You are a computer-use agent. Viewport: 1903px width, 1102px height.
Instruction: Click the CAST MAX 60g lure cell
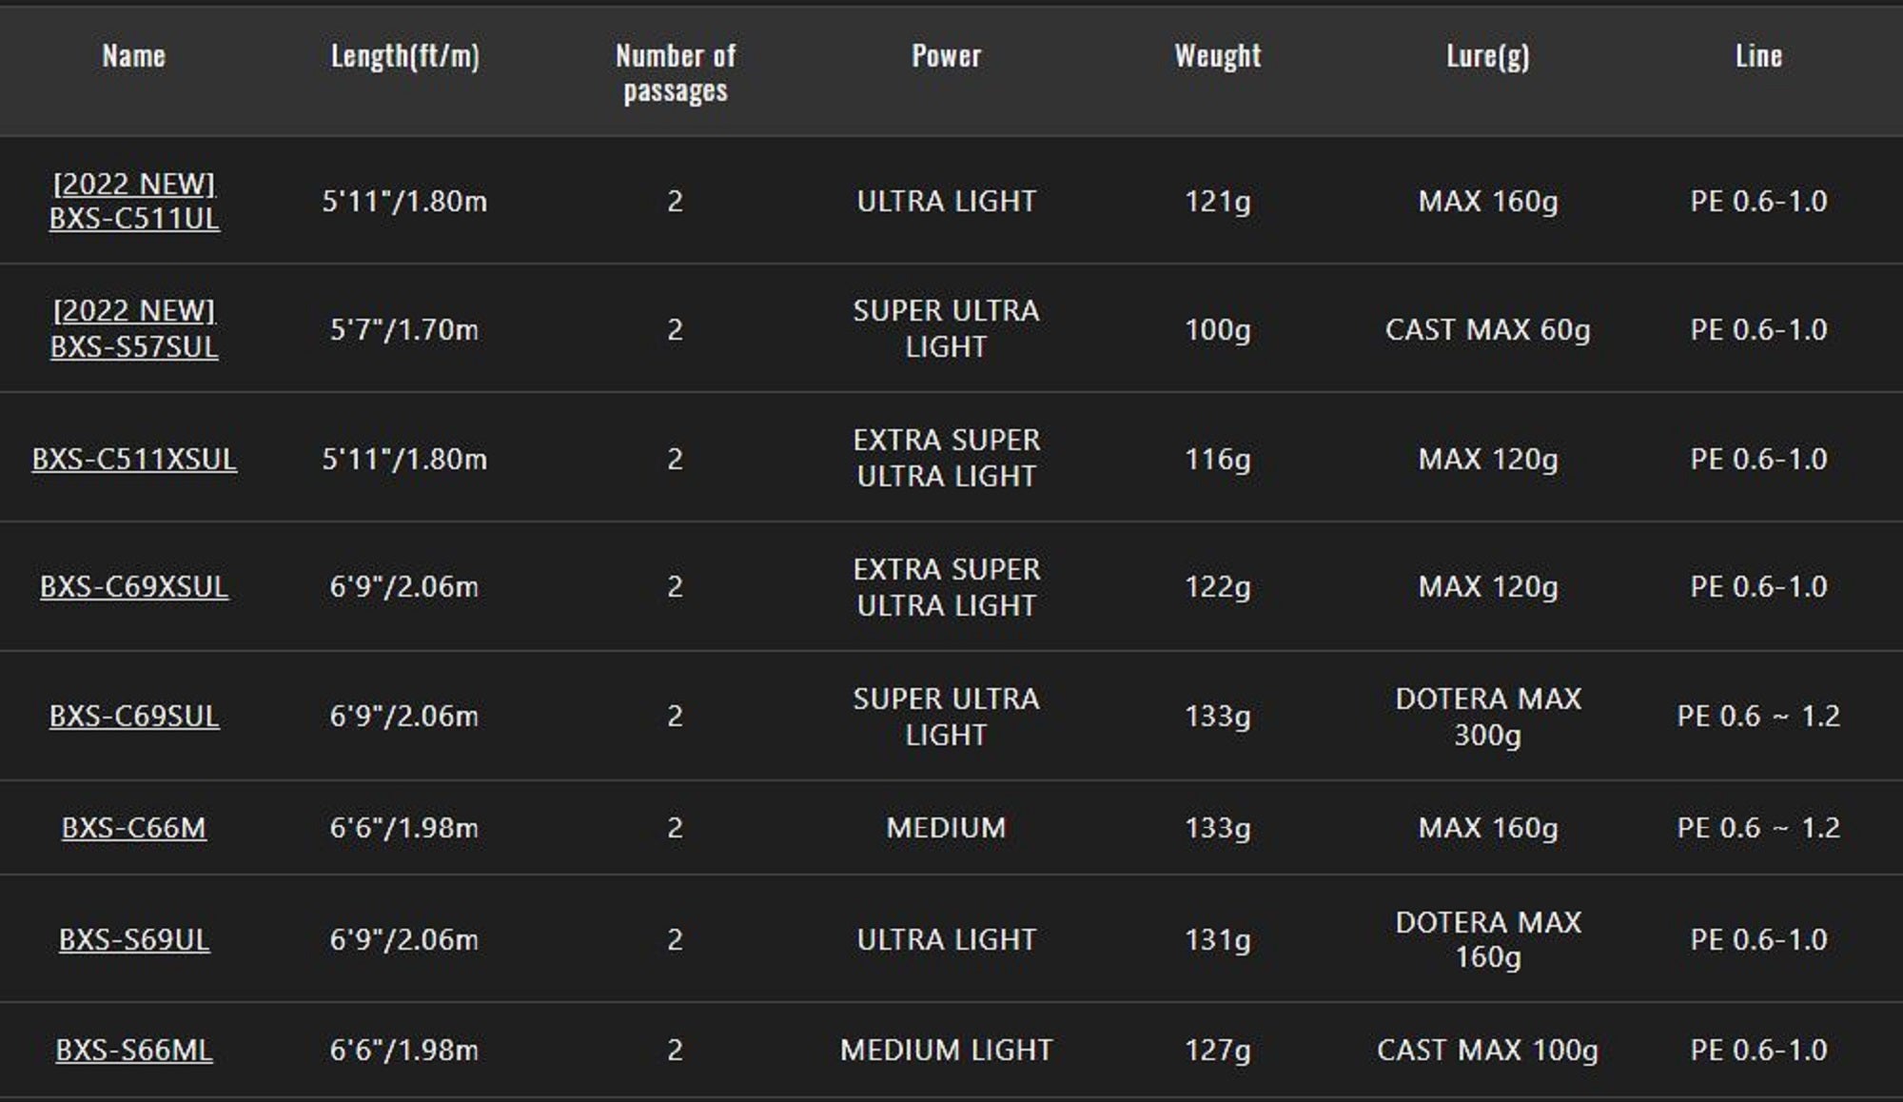1488,330
